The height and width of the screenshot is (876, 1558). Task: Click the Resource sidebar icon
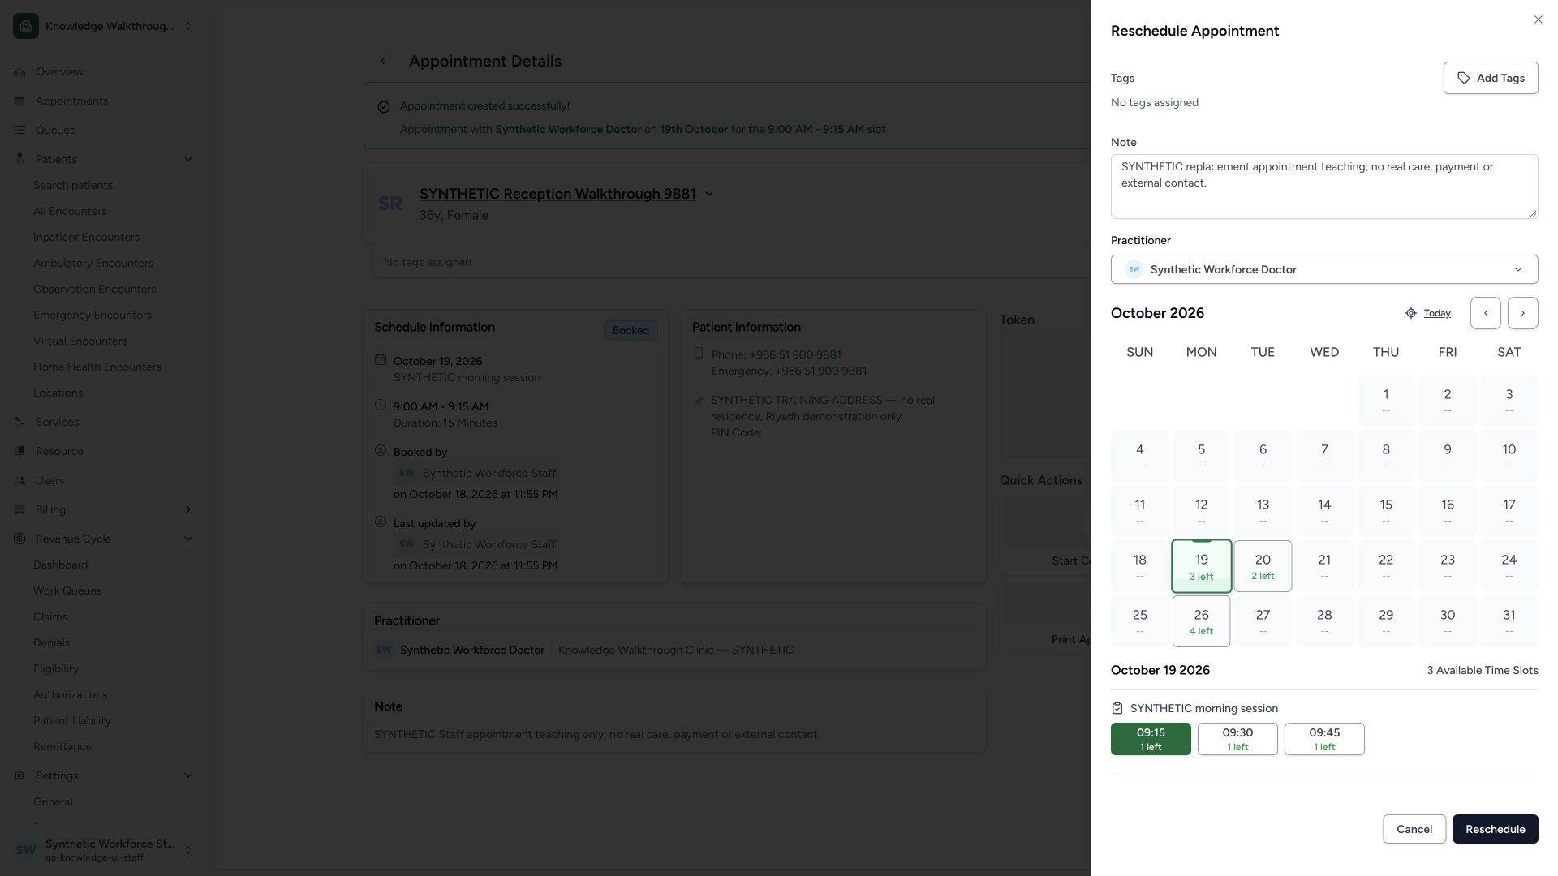click(x=19, y=451)
